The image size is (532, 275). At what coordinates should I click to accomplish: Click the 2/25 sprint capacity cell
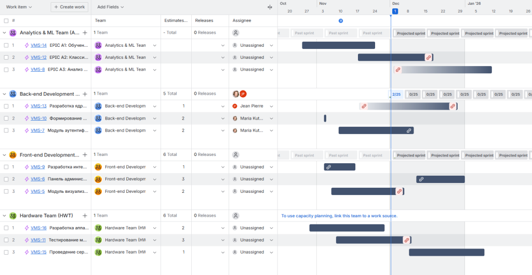click(396, 95)
